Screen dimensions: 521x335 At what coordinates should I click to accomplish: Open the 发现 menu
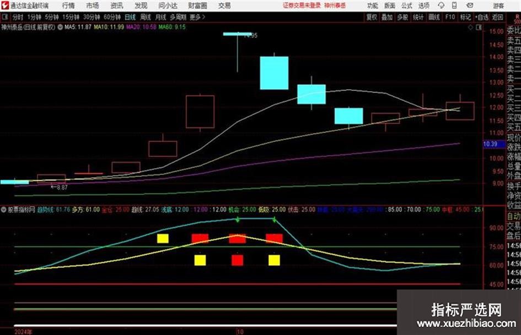(141, 6)
